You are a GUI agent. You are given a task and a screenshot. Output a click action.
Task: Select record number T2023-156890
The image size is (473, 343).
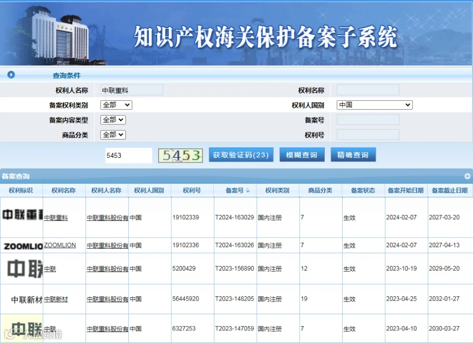click(235, 269)
